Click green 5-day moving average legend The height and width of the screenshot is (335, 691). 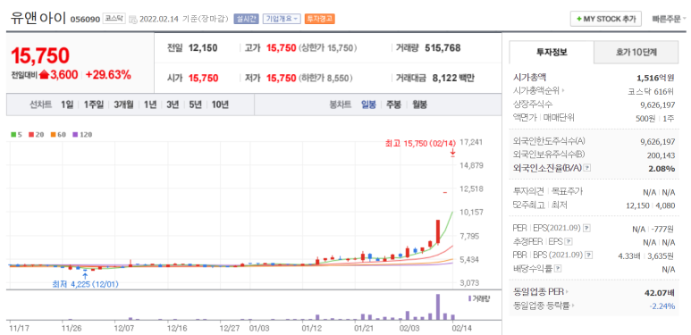click(16, 135)
